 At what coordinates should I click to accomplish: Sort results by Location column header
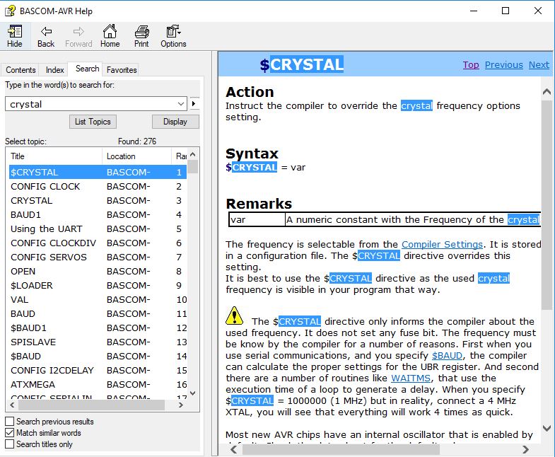point(137,156)
